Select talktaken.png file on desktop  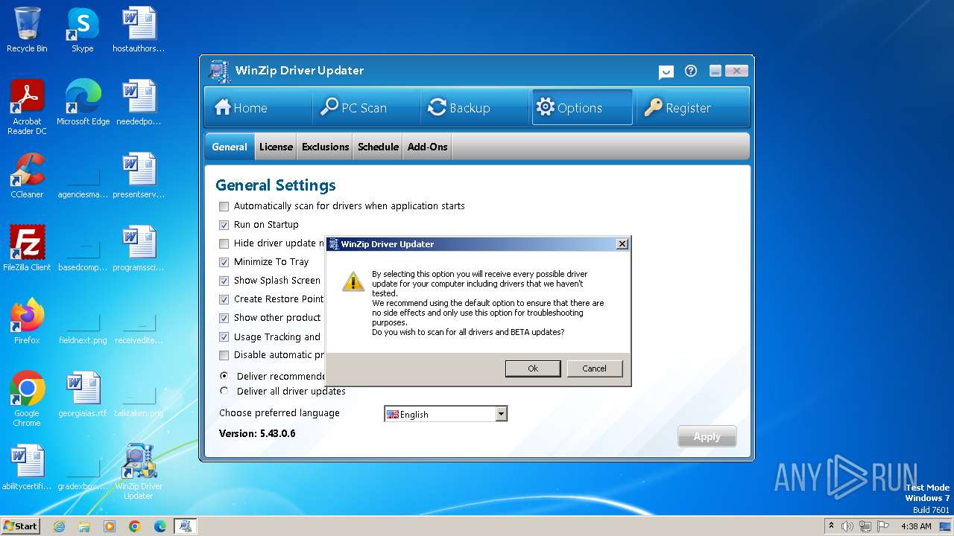point(139,399)
